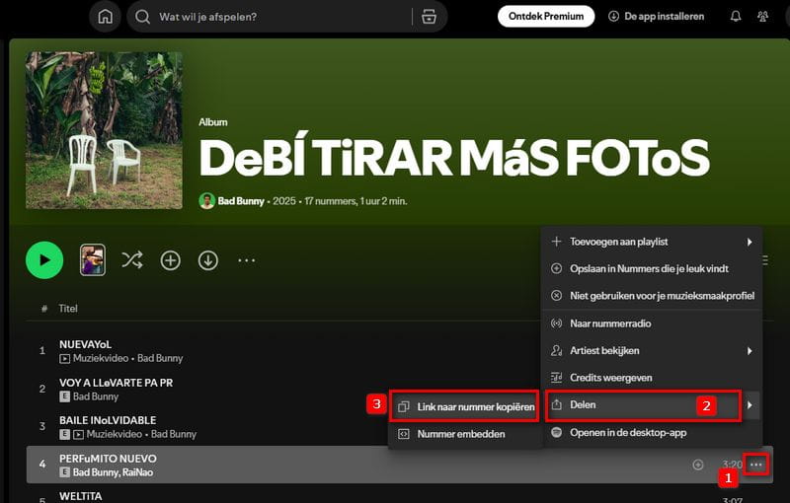Expand Toevoegen aan playlist submenu arrow
This screenshot has width=790, height=503.
tap(750, 242)
